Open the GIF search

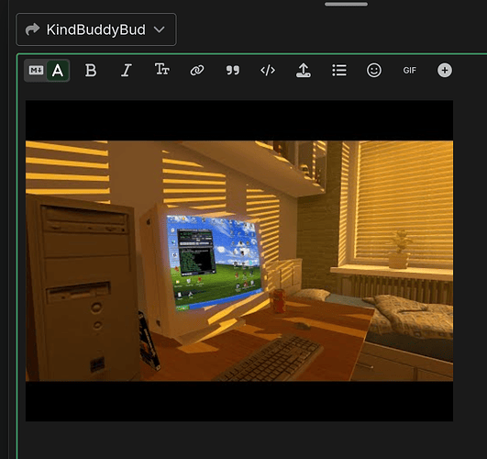point(409,71)
